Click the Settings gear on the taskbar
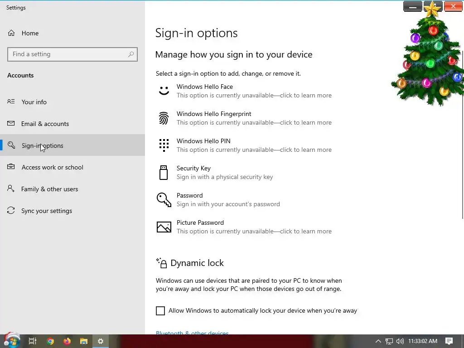Viewport: 464px width, 348px height. click(101, 341)
